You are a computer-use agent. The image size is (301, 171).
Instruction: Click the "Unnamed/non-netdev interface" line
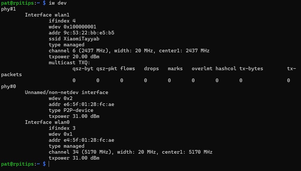(66, 92)
